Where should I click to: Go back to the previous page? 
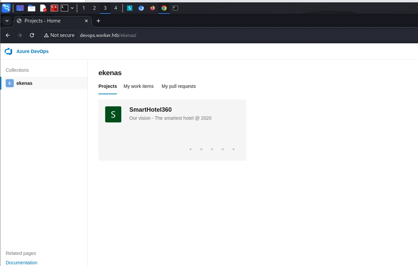(8, 35)
